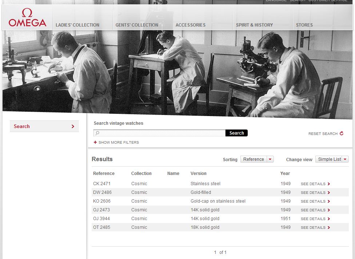Image resolution: width=355 pixels, height=259 pixels.
Task: Click the red arrow for CK 2471 details
Action: (329, 184)
